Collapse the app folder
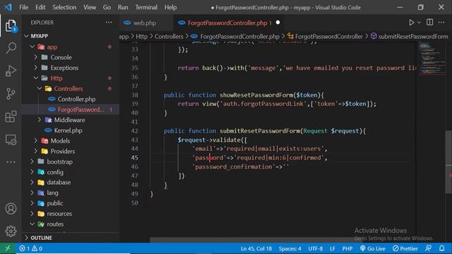The width and height of the screenshot is (452, 254). coord(32,47)
